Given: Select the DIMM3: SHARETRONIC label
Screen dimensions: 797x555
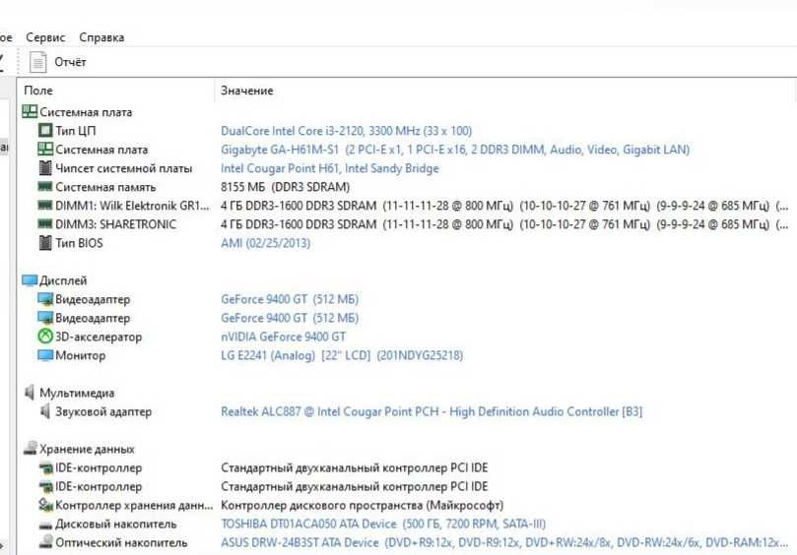Looking at the screenshot, I should coord(116,224).
